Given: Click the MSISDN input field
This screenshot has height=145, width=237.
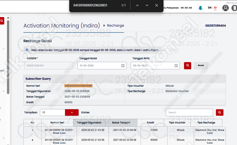Looking at the screenshot, I should [x=49, y=66].
